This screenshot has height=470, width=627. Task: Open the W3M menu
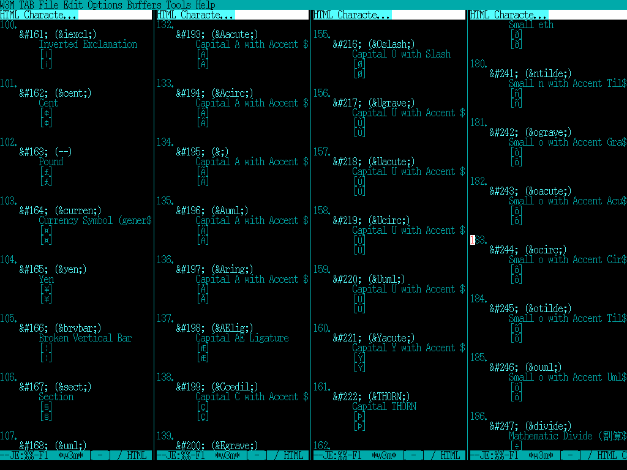[x=7, y=5]
